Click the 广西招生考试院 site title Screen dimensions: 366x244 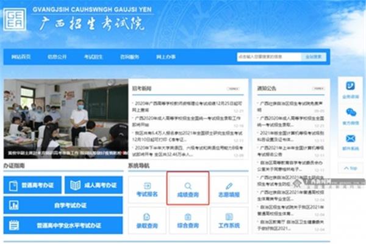[x=91, y=23]
